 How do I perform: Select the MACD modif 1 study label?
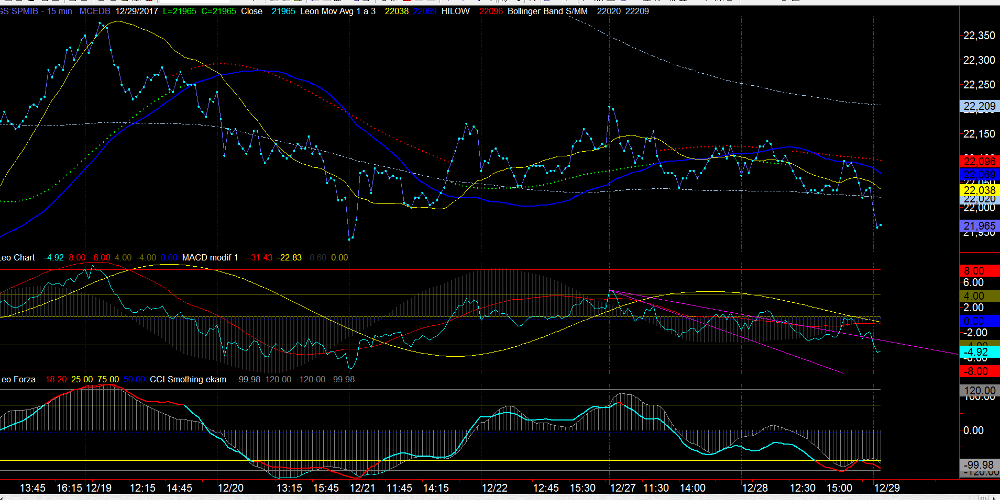210,257
